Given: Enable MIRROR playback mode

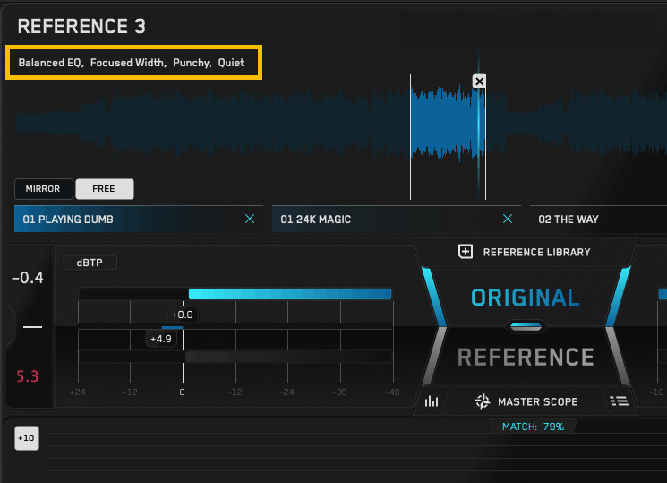Looking at the screenshot, I should coord(43,189).
